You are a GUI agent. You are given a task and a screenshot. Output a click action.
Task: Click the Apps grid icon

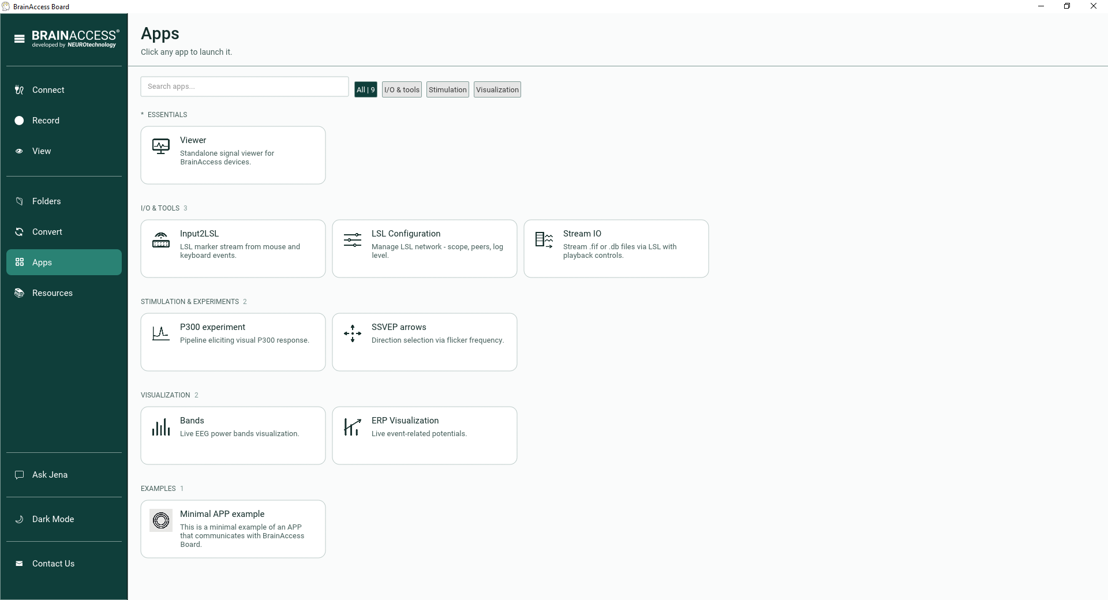click(19, 262)
